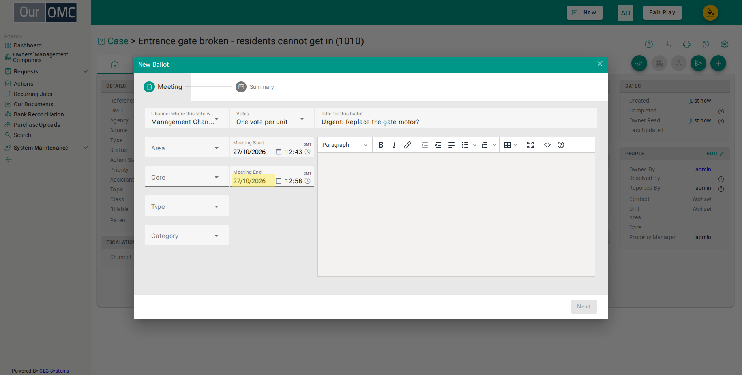Insert a table from the editor toolbar

click(x=508, y=145)
